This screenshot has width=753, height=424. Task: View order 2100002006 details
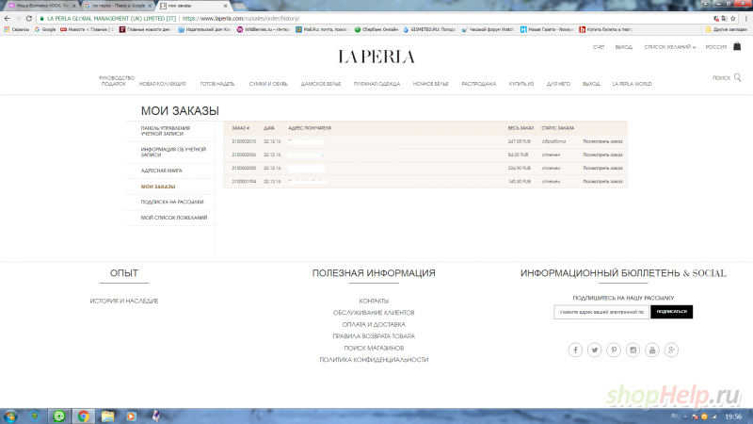602,155
